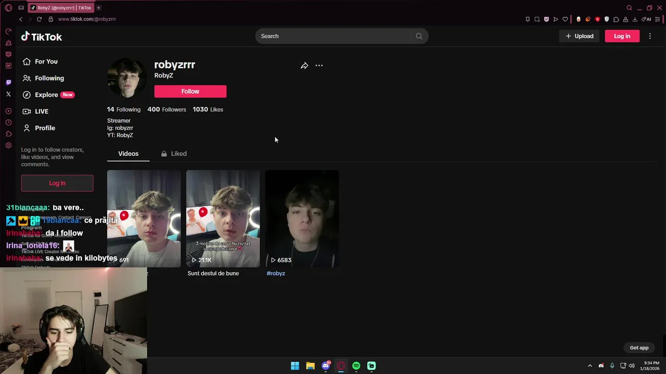
Task: Click the TikTok logo
Action: click(x=42, y=36)
